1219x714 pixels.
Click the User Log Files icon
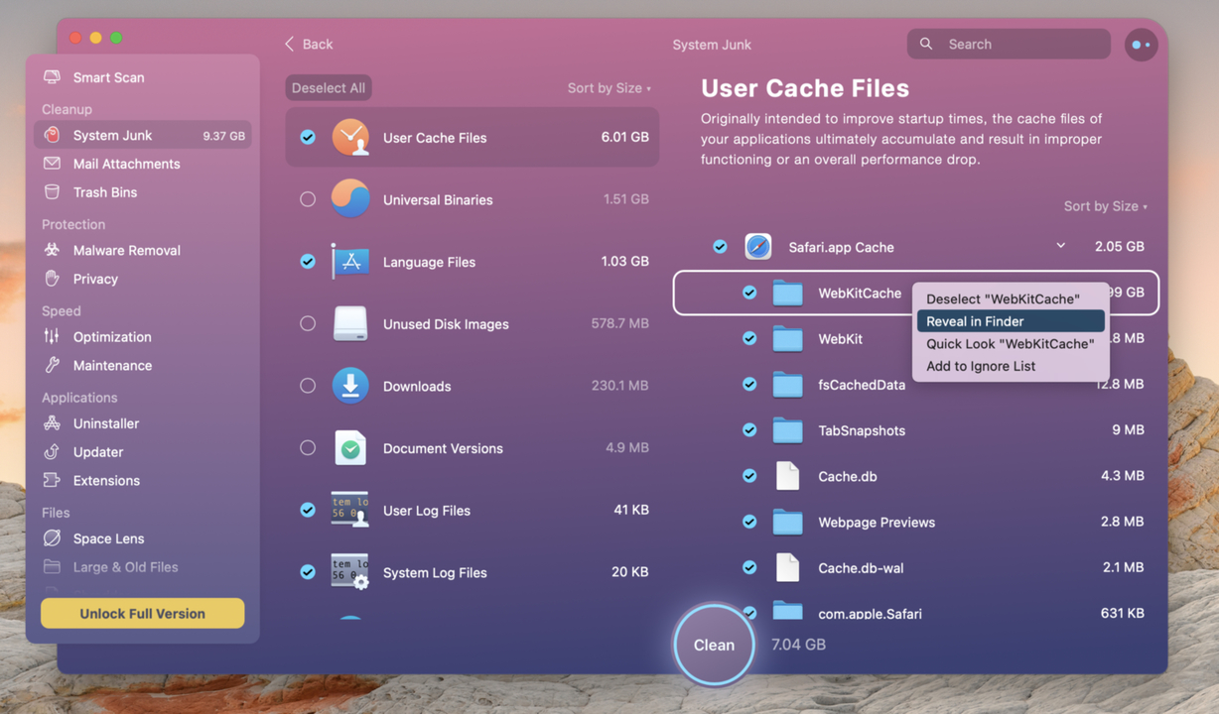tap(350, 510)
